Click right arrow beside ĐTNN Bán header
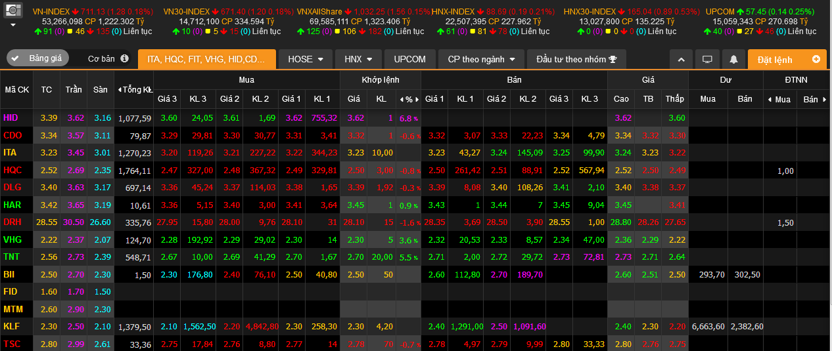Screen dimensions: 832x351 pos(825,99)
